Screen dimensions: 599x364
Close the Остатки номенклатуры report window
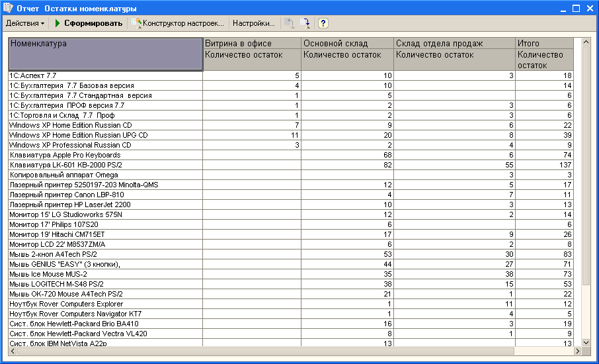pos(589,9)
